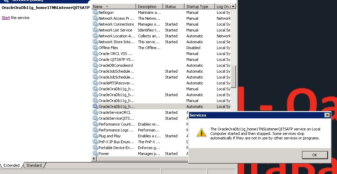The width and height of the screenshot is (337, 174).
Task: Click the Performance Count... gear icon
Action: tap(95, 124)
